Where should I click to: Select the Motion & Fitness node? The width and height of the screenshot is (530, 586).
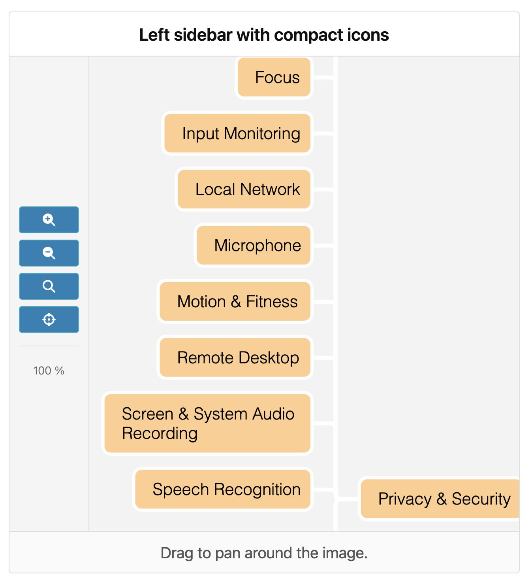(235, 302)
